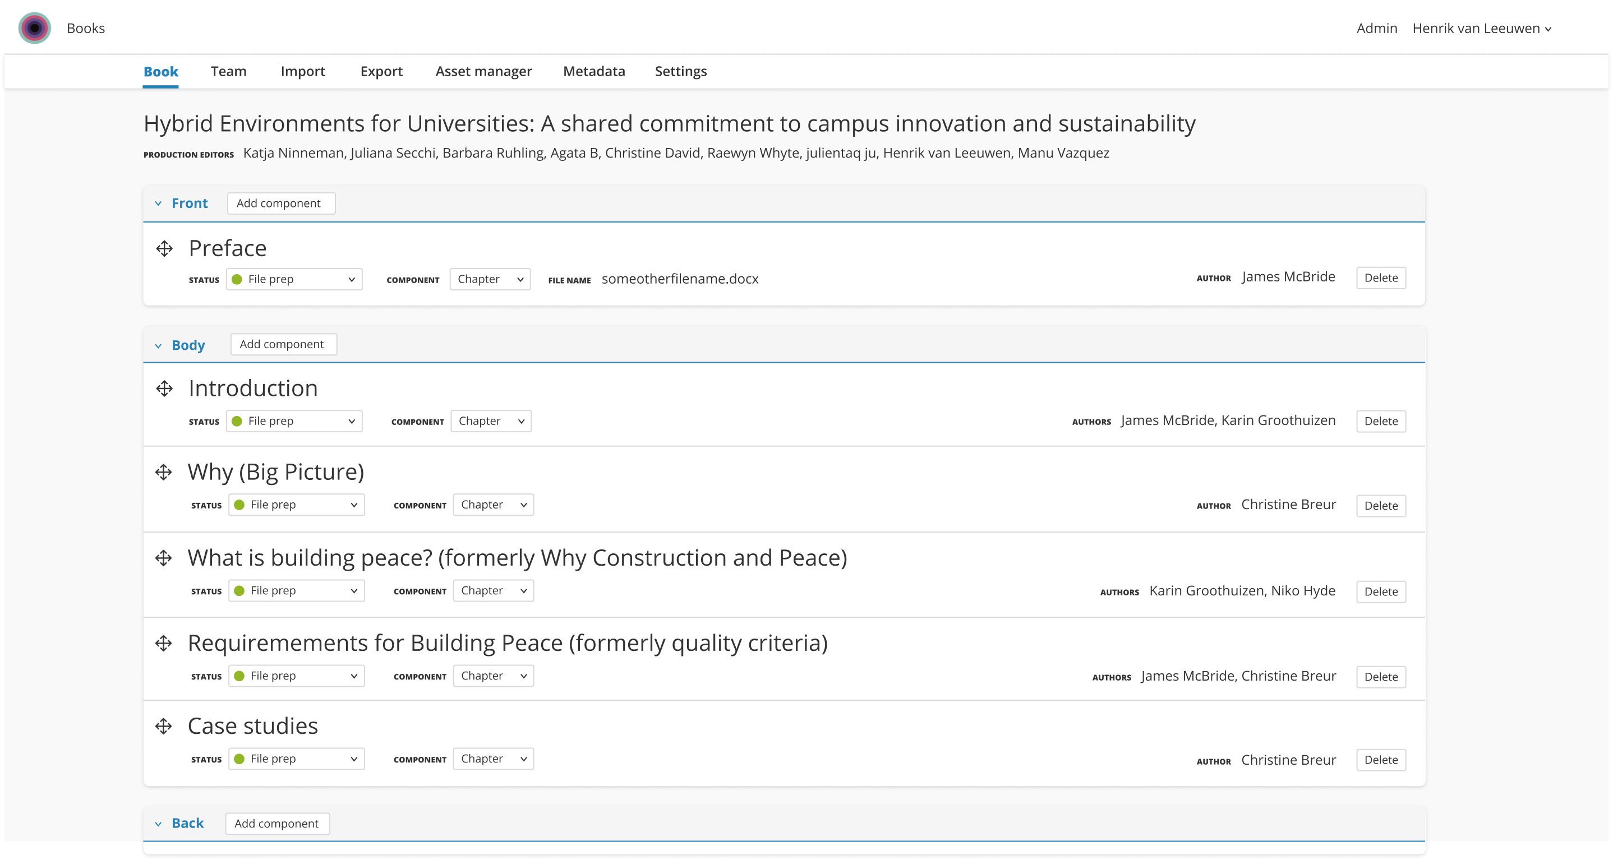Collapse the Back section chevron

point(158,824)
